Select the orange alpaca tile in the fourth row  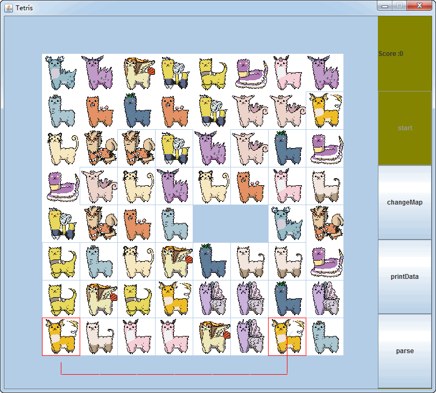click(x=249, y=186)
